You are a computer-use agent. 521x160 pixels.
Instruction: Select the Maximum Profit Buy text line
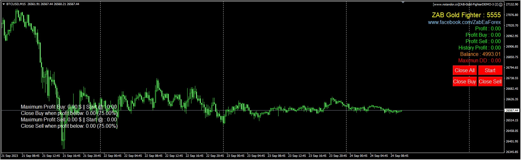pyautogui.click(x=69, y=107)
